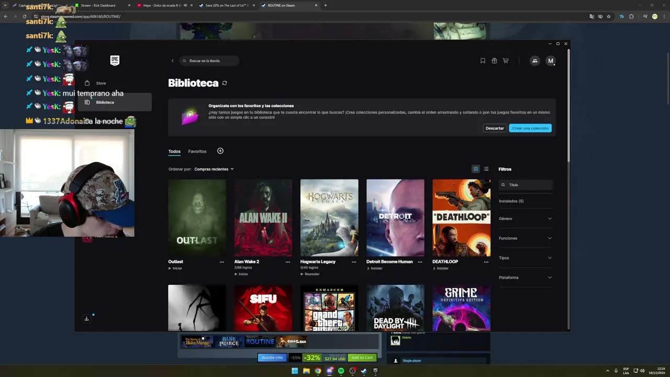Open the wishlist bookmark icon in the launcher
Screen dimensions: 670x377
[x=483, y=61]
